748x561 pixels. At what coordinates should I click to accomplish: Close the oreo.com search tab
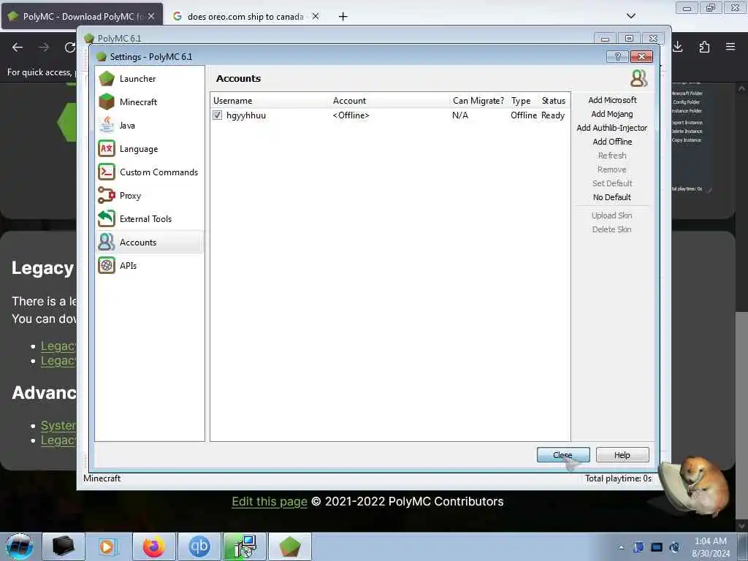[316, 16]
